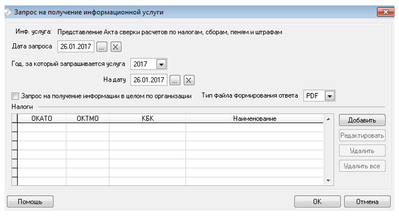The width and height of the screenshot is (399, 218).
Task: Select the КБК column header
Action: pos(147,119)
